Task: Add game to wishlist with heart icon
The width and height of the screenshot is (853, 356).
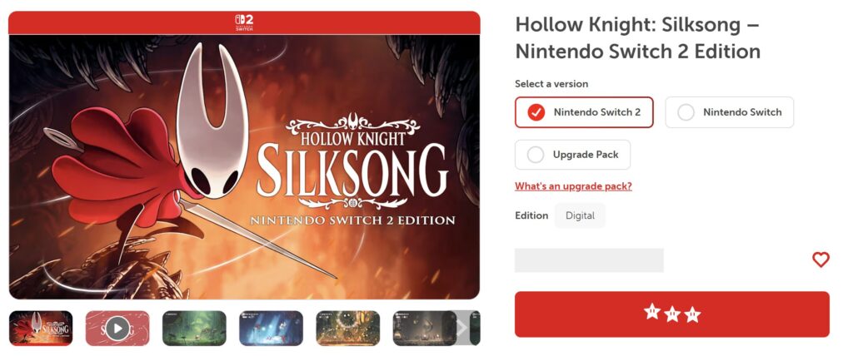Action: pos(821,260)
